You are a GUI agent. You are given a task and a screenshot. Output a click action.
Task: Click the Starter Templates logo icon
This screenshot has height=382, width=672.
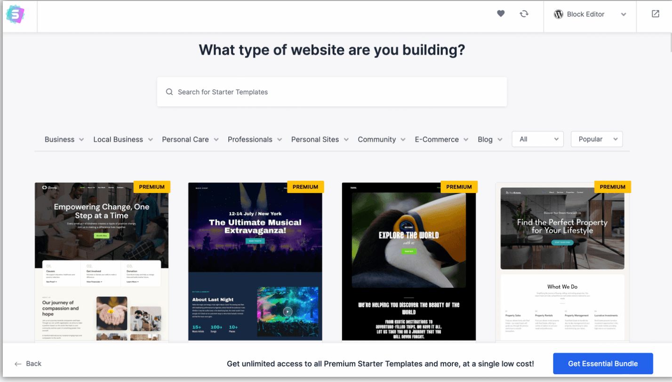tap(15, 15)
